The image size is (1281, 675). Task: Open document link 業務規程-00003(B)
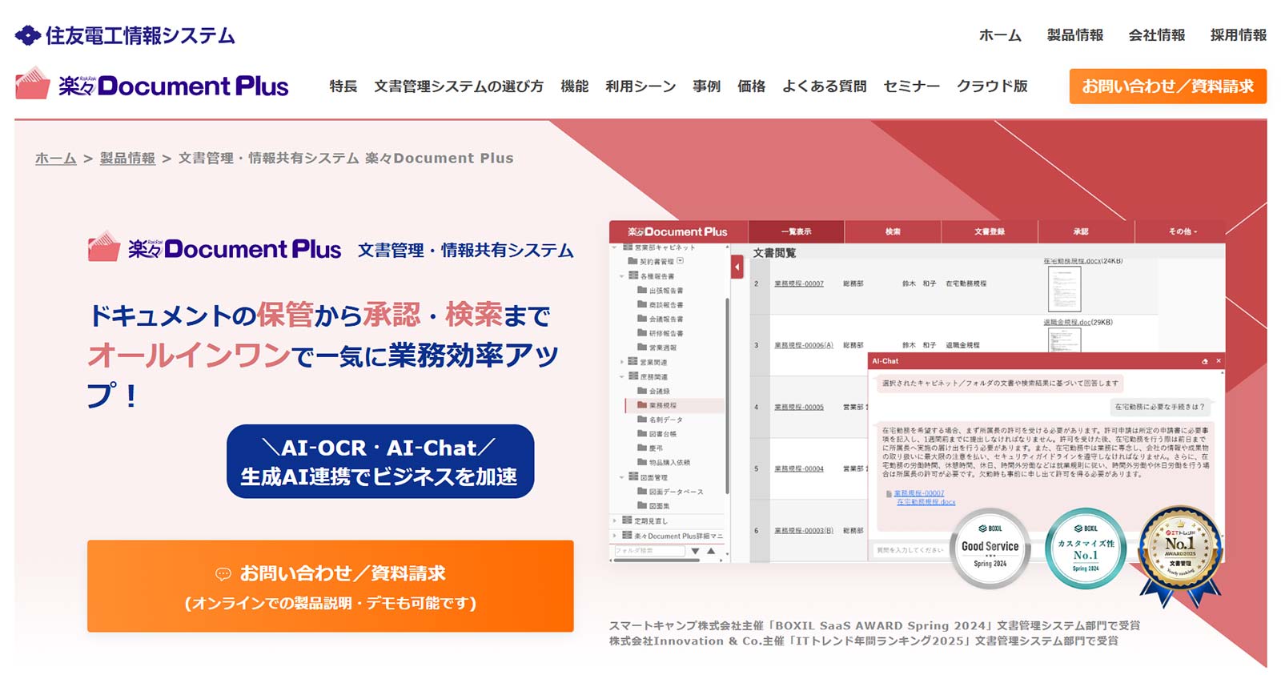[804, 530]
